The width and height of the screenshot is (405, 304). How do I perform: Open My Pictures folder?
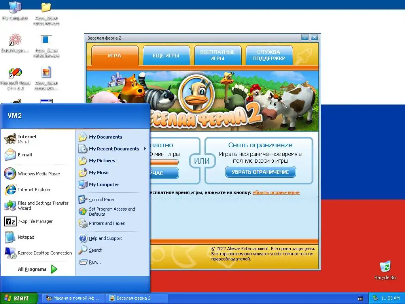coord(113,161)
